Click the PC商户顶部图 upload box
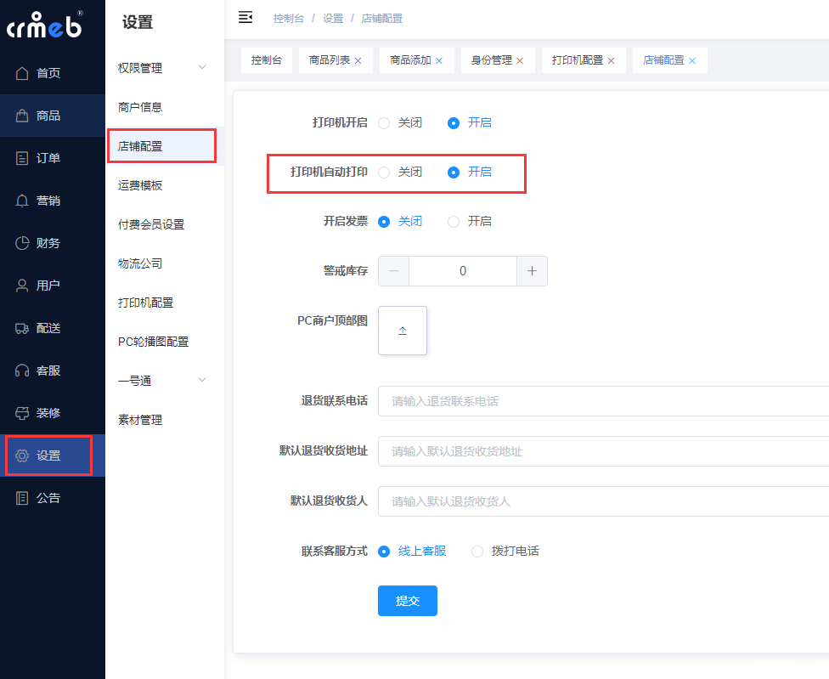This screenshot has height=679, width=829. 403,331
